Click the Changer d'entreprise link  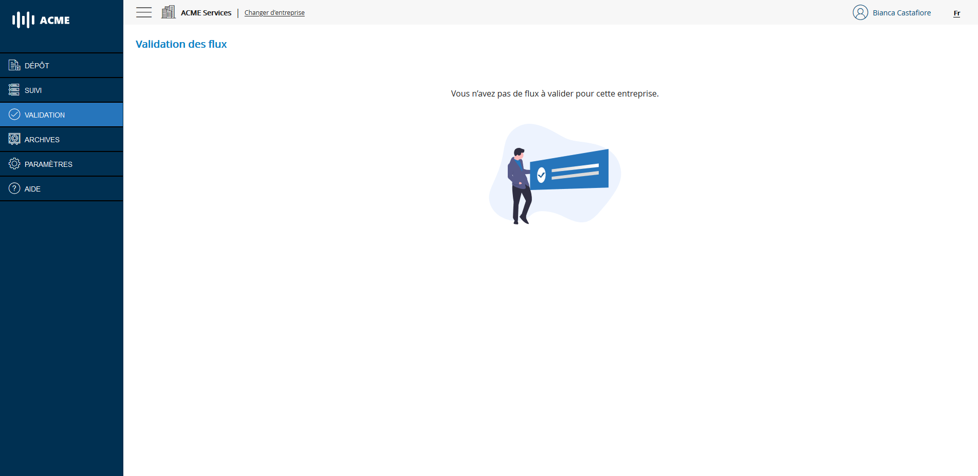[x=274, y=13]
